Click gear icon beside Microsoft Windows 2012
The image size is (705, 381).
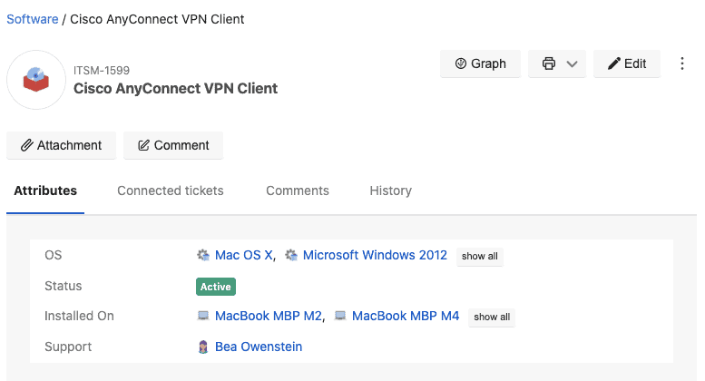291,255
